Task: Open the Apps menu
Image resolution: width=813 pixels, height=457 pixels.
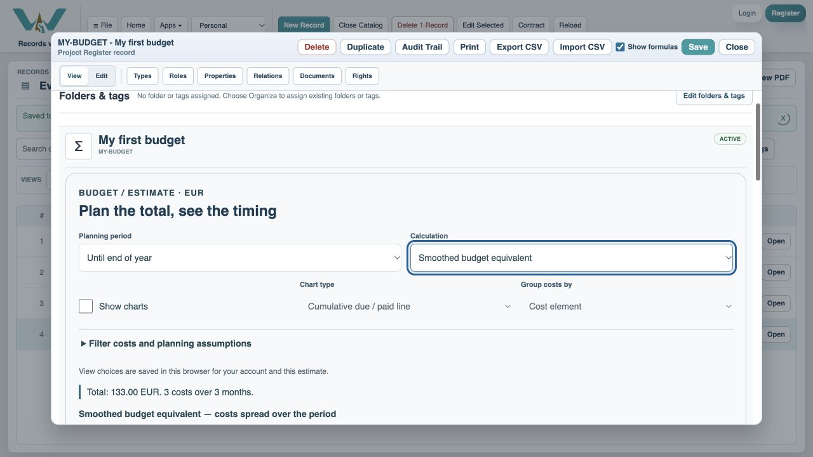Action: (x=171, y=25)
